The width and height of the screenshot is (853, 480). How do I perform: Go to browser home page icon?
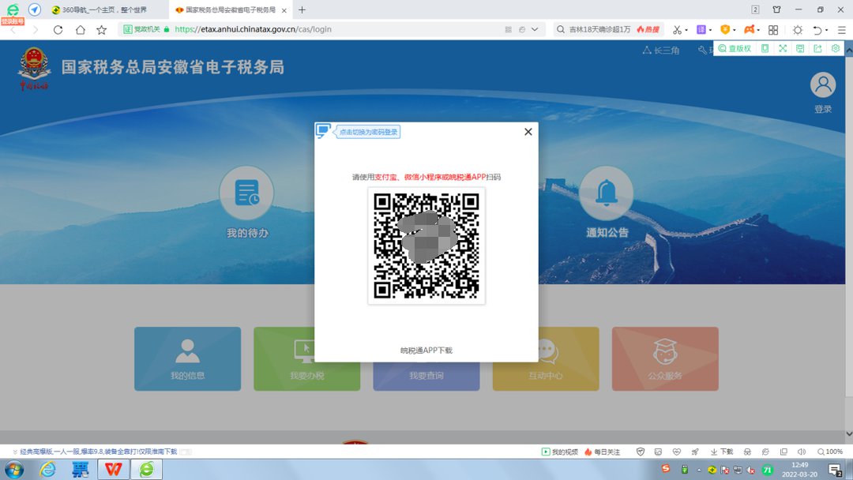(x=80, y=29)
